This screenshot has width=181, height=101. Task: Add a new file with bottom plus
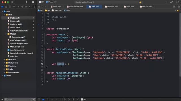(2, 99)
